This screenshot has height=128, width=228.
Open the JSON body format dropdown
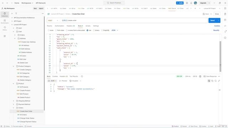(x=115, y=30)
